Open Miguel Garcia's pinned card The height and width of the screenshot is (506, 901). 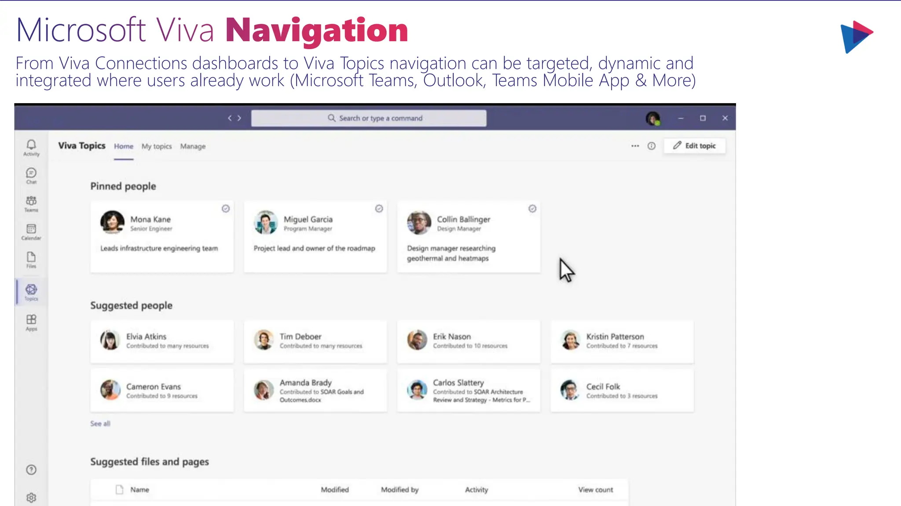[315, 237]
